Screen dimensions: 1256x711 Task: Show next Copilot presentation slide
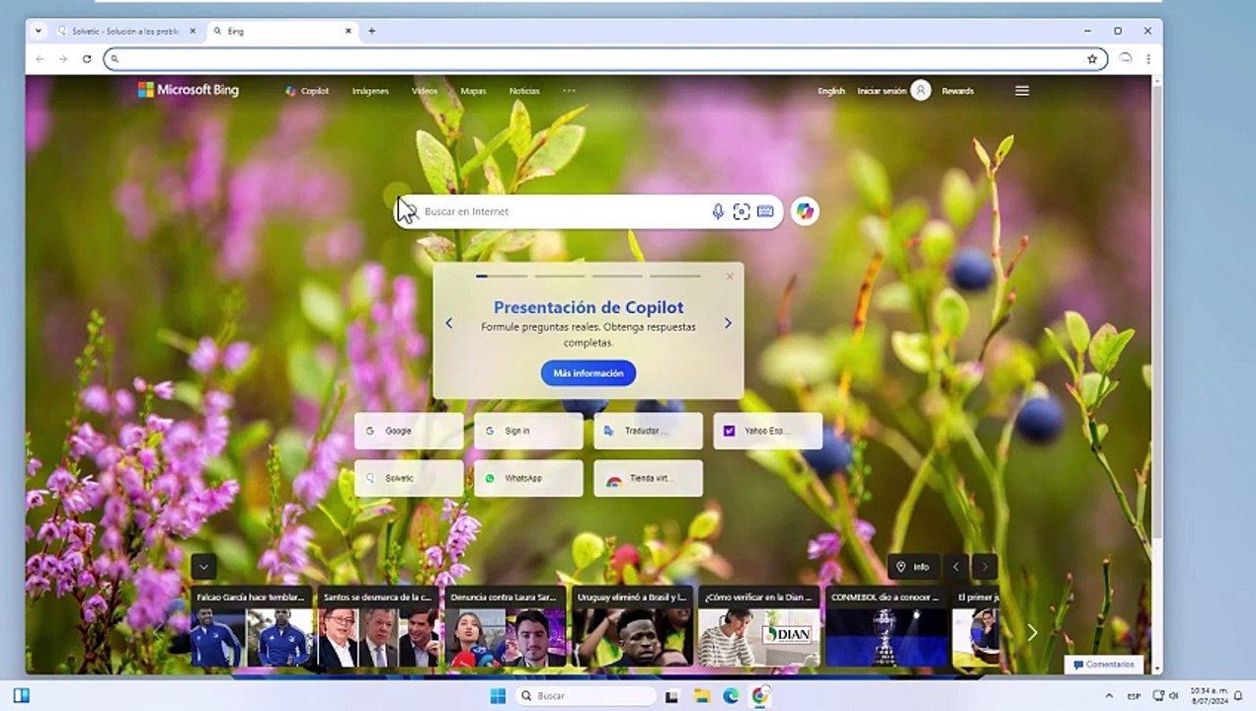[728, 323]
